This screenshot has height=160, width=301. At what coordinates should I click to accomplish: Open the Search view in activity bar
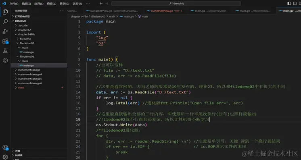pos(5,21)
